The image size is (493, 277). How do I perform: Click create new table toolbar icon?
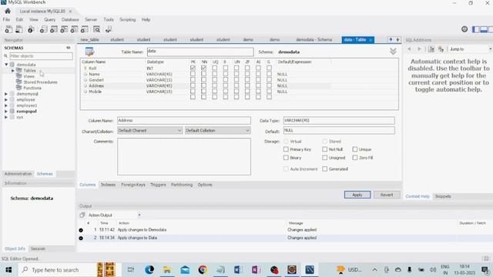click(x=54, y=29)
